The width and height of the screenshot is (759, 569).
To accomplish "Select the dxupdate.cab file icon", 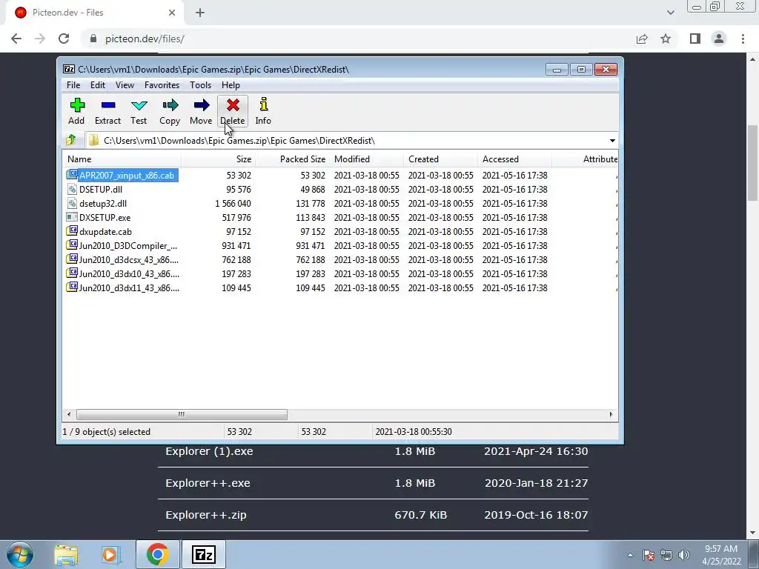I will [x=72, y=231].
